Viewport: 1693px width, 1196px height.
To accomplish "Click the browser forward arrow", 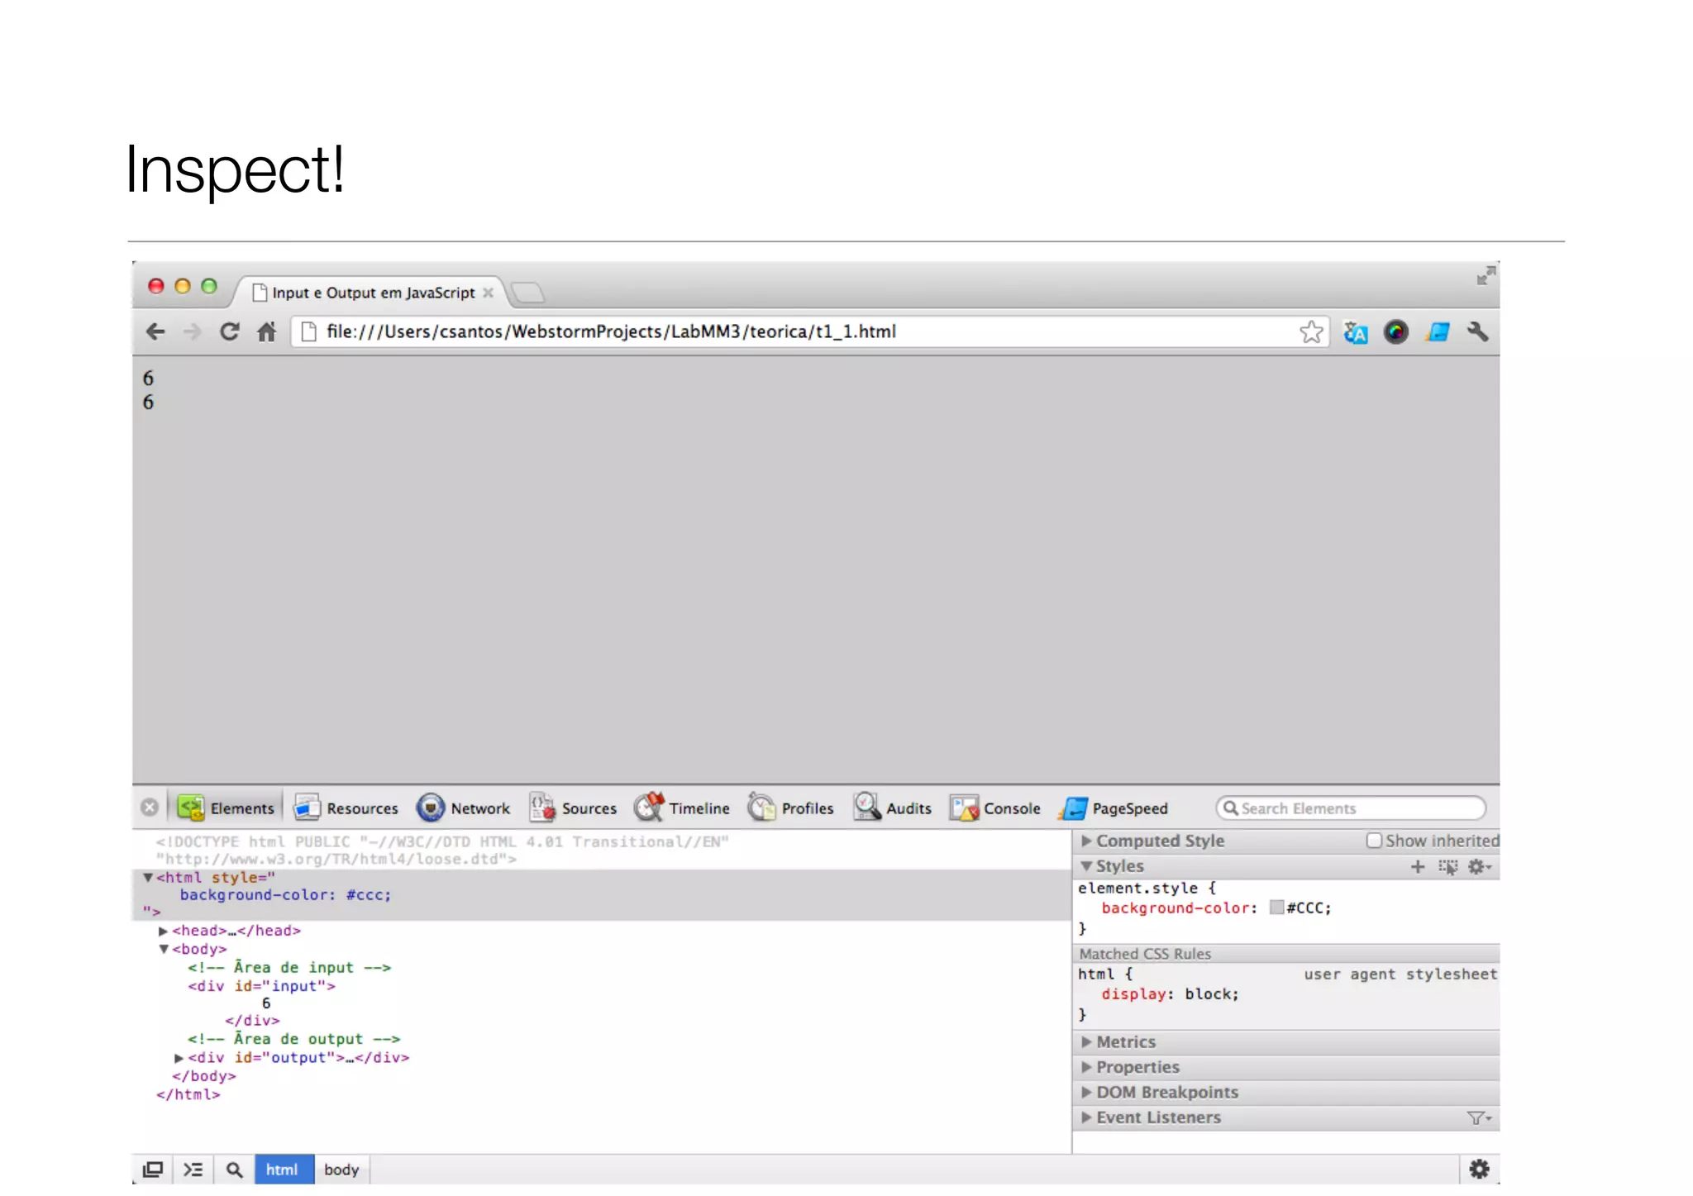I will 192,332.
